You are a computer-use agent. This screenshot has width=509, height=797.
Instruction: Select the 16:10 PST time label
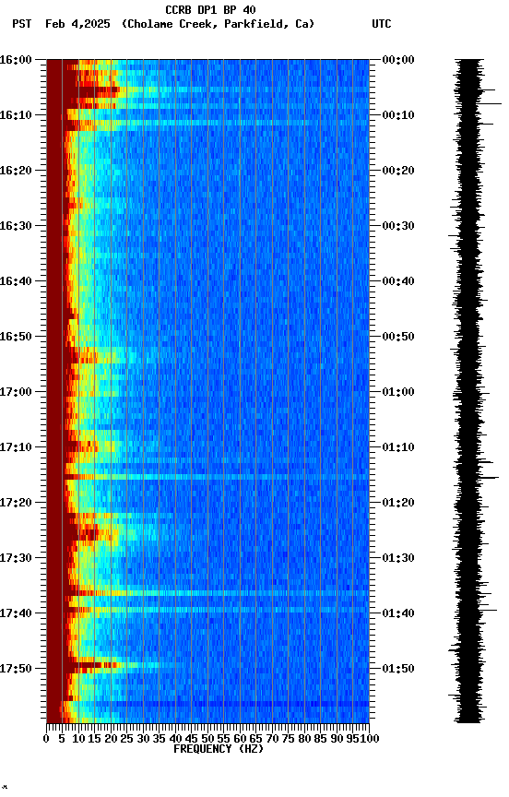(x=16, y=115)
